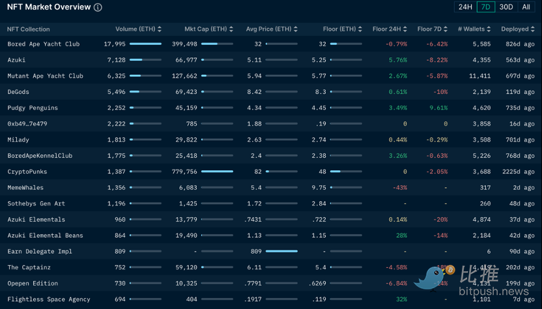Click the info icon beside NFT Market Overview
Image resolution: width=542 pixels, height=309 pixels.
point(98,8)
